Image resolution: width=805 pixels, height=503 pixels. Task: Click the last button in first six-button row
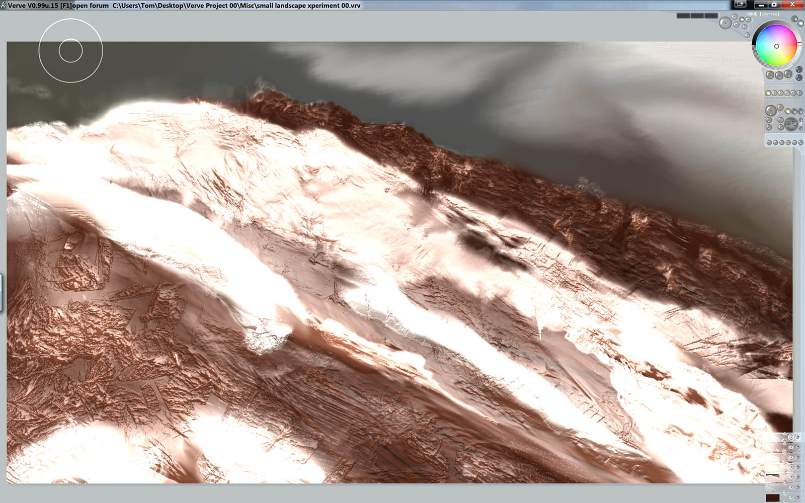pyautogui.click(x=799, y=93)
